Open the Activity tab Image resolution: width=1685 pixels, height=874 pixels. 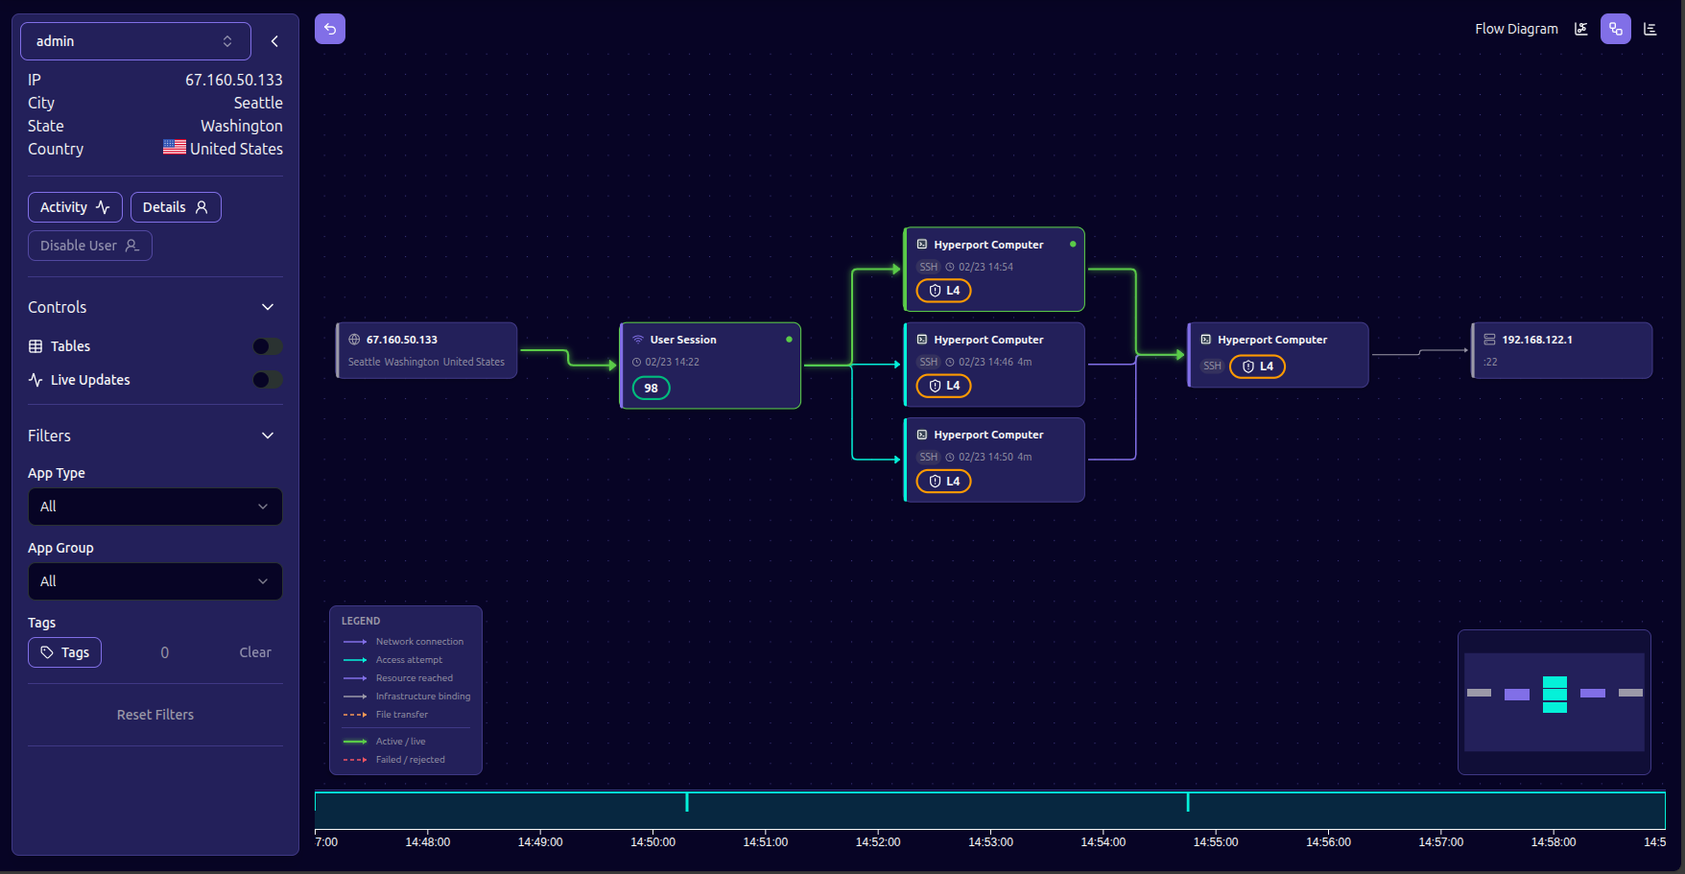tap(75, 207)
